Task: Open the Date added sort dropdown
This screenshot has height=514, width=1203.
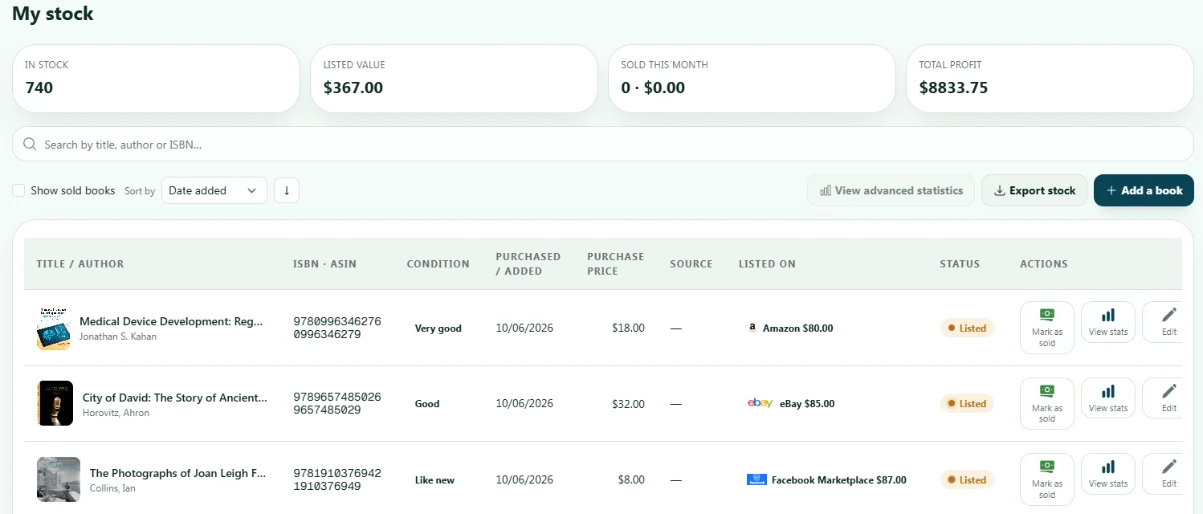Action: pos(214,190)
